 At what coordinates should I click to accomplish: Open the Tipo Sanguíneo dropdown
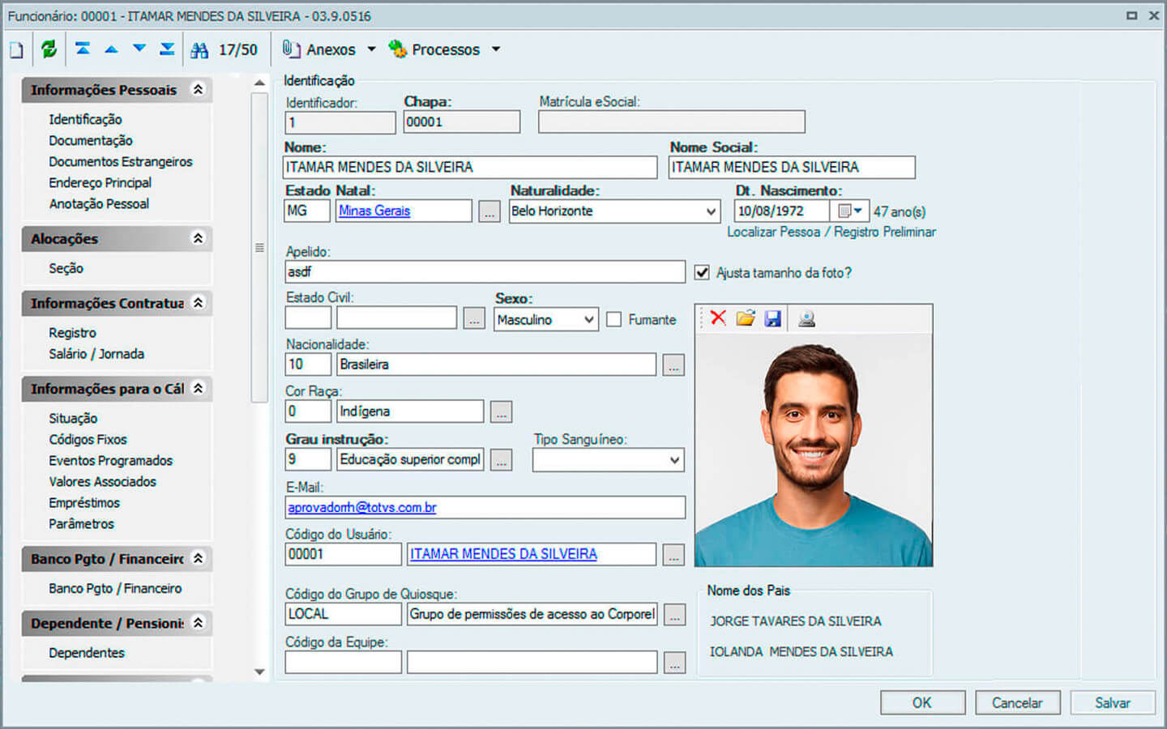pyautogui.click(x=674, y=460)
